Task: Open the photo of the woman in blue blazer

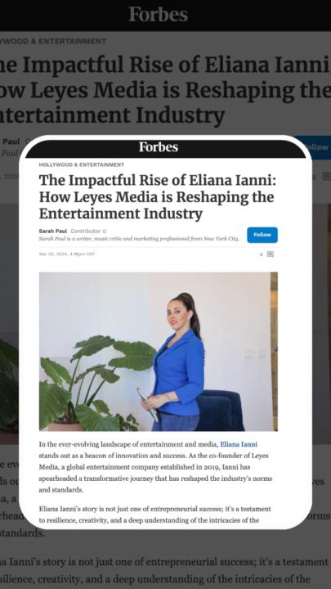Action: pos(159,351)
